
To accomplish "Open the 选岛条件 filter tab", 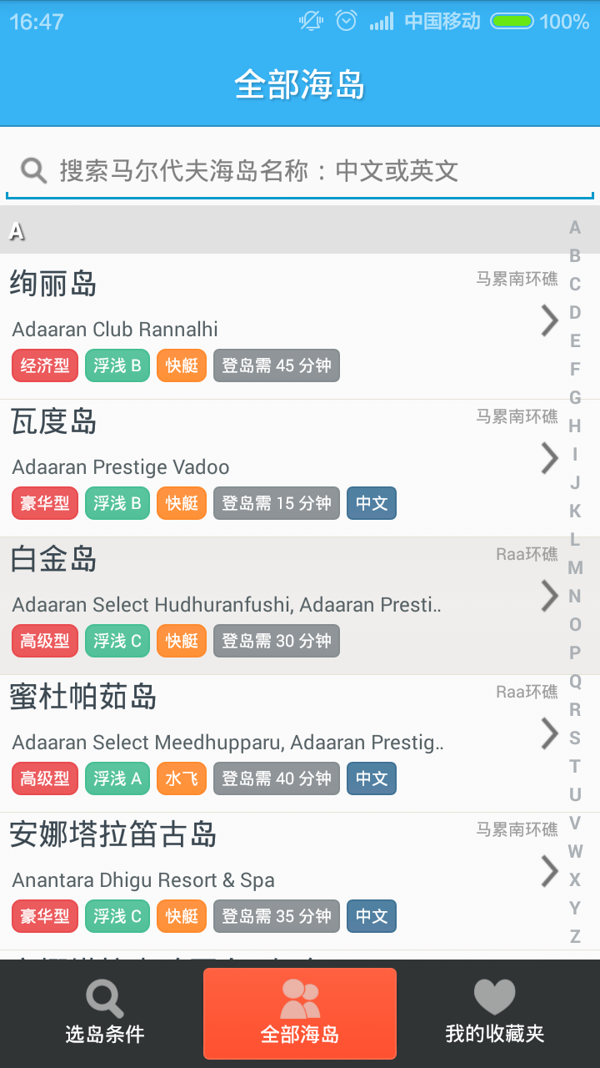I will pos(104,1013).
